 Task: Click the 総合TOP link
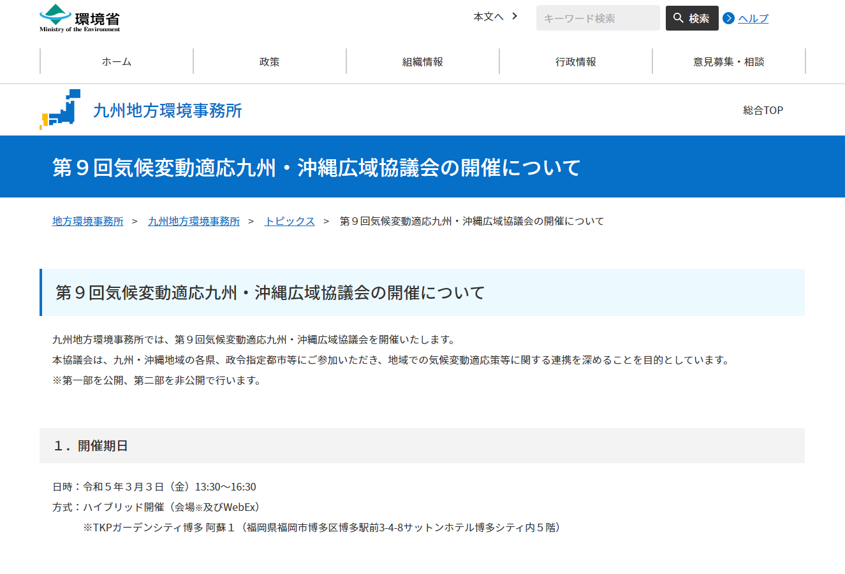[763, 110]
